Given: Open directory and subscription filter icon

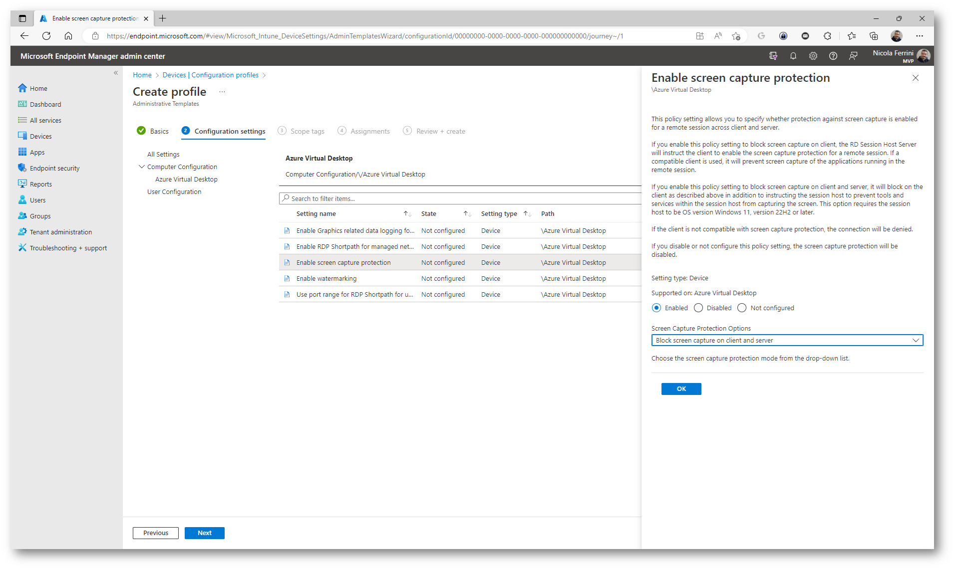Looking at the screenshot, I should [x=773, y=56].
